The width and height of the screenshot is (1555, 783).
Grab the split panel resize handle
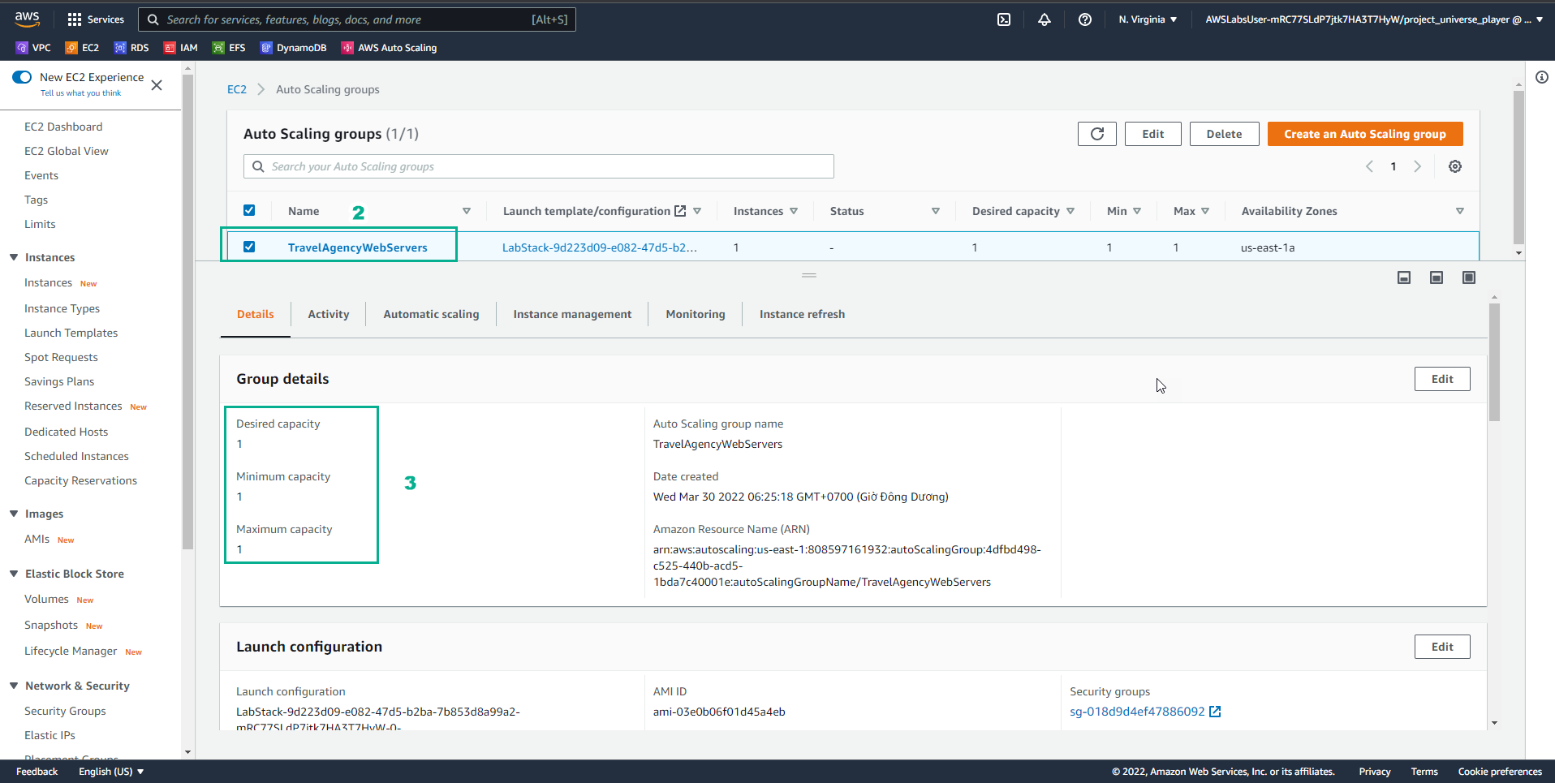click(809, 276)
